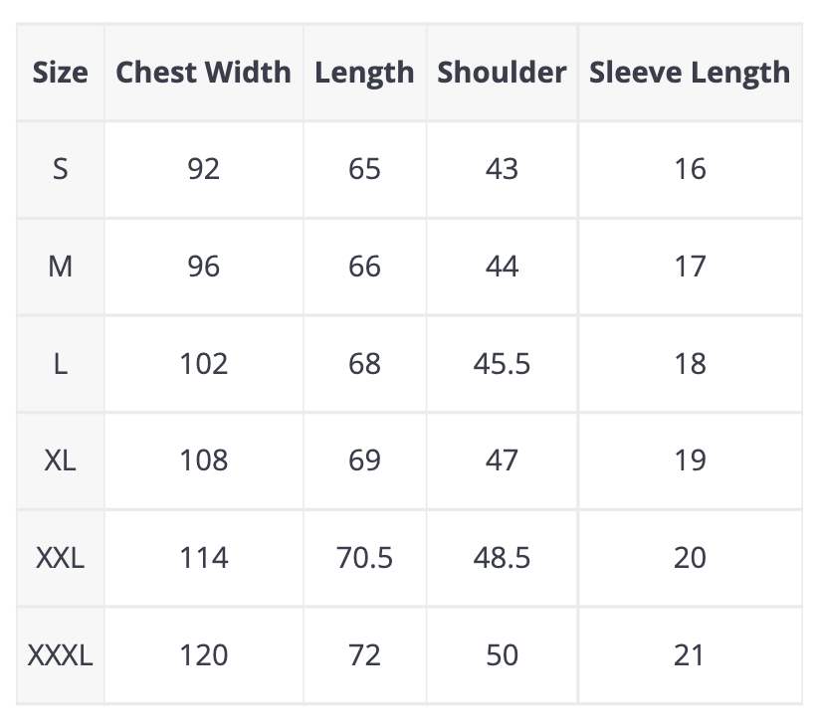Select the L size row label

[x=60, y=364]
